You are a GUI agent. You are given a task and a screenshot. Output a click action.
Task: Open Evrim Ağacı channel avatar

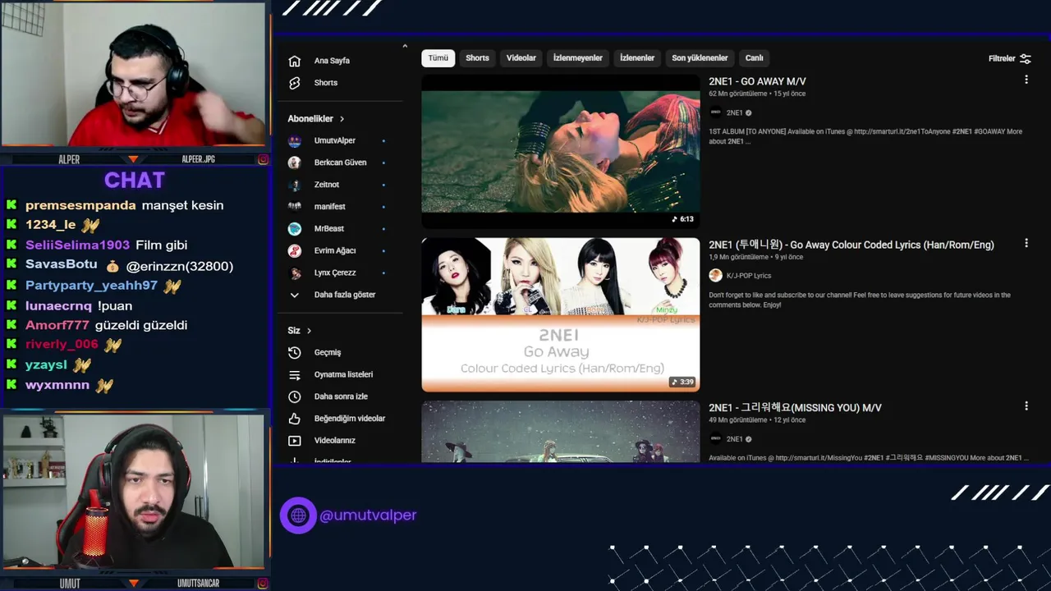[x=295, y=250]
